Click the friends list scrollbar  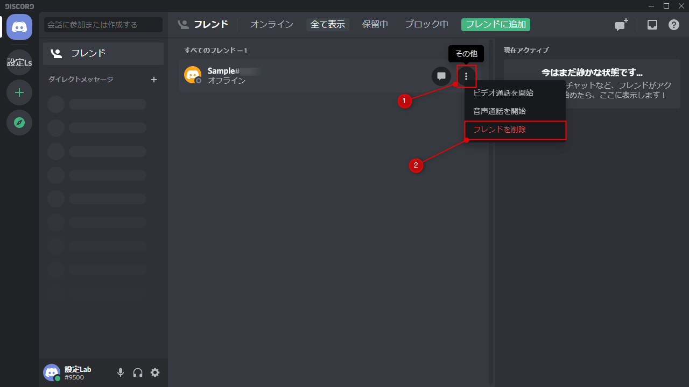click(x=491, y=212)
